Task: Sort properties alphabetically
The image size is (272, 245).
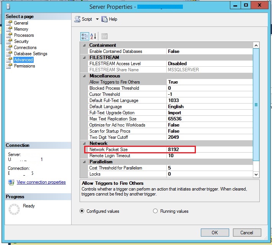Action: (x=93, y=36)
